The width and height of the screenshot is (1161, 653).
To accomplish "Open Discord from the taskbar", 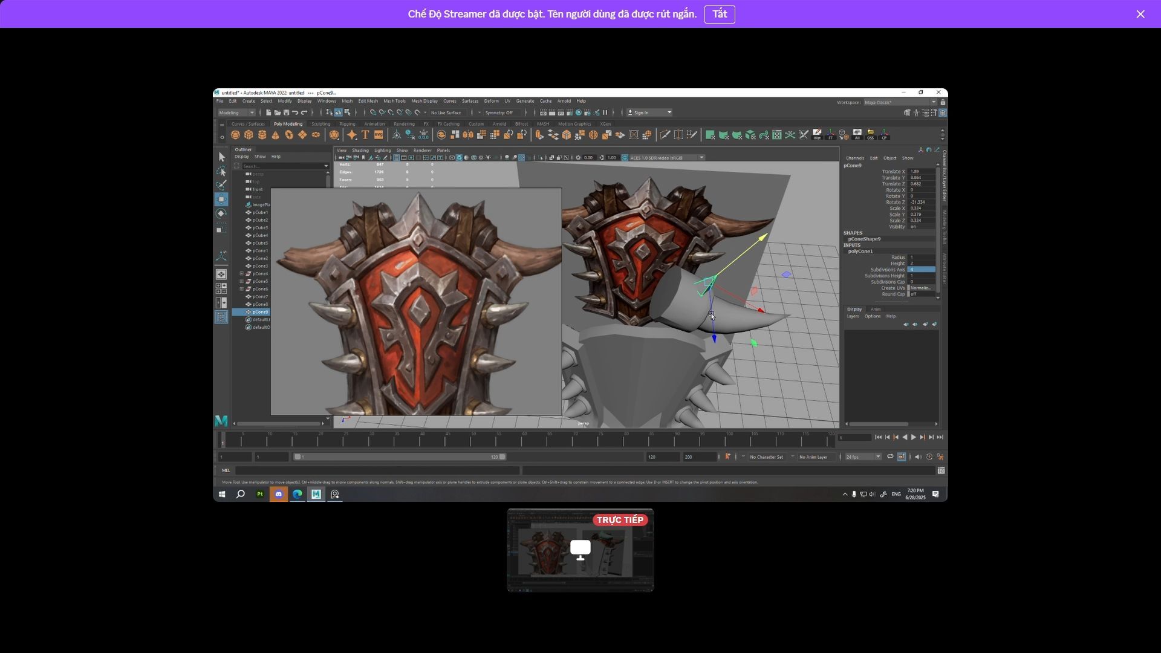I will 279,494.
